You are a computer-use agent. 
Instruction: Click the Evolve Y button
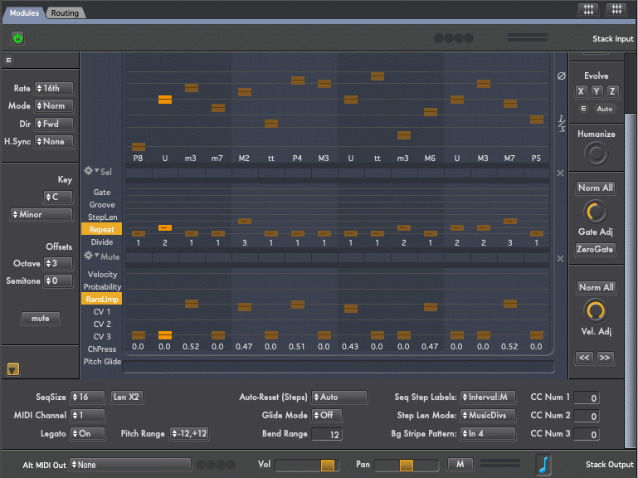tap(597, 91)
